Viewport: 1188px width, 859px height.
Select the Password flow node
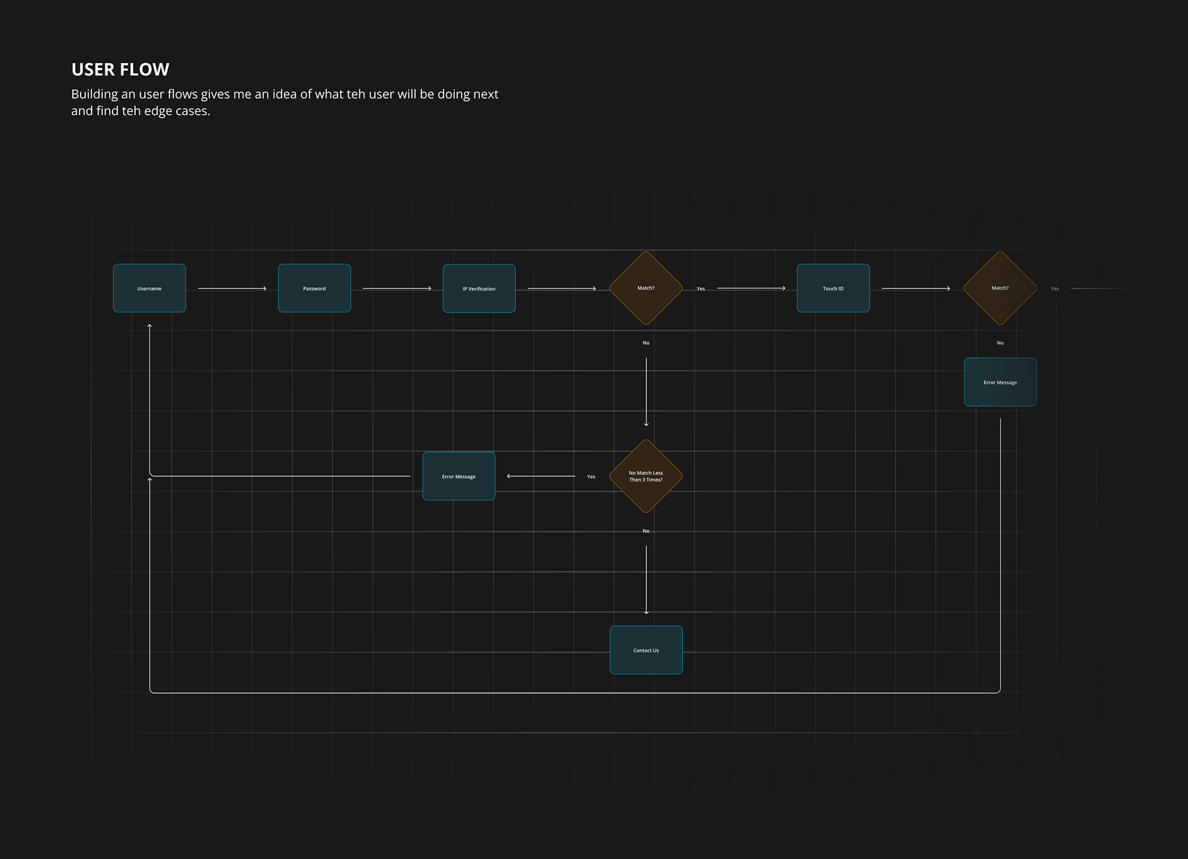[314, 288]
